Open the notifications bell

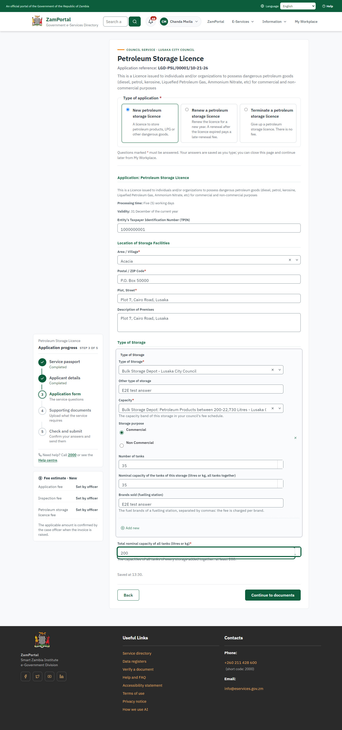click(151, 22)
